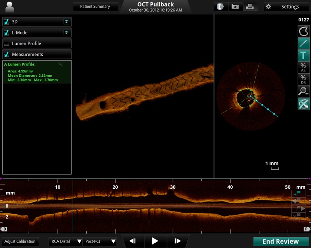Uncheck the Measurements checkbox
The height and width of the screenshot is (248, 311).
(x=7, y=55)
